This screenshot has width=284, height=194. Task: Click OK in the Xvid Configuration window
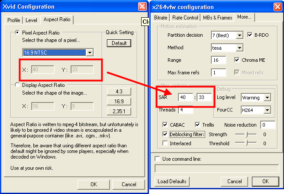[94, 184]
